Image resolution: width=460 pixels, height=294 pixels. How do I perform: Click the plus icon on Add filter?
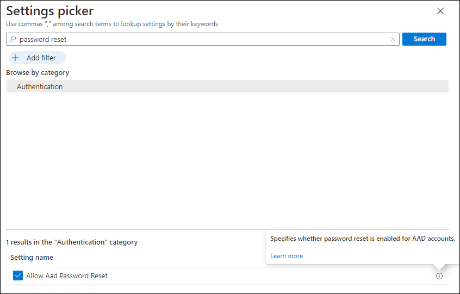[16, 58]
